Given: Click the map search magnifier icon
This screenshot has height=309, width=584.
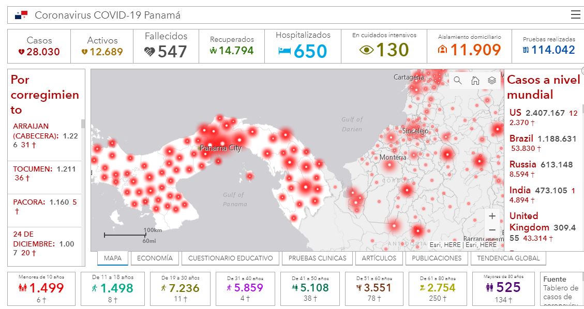Looking at the screenshot, I should pyautogui.click(x=458, y=80).
